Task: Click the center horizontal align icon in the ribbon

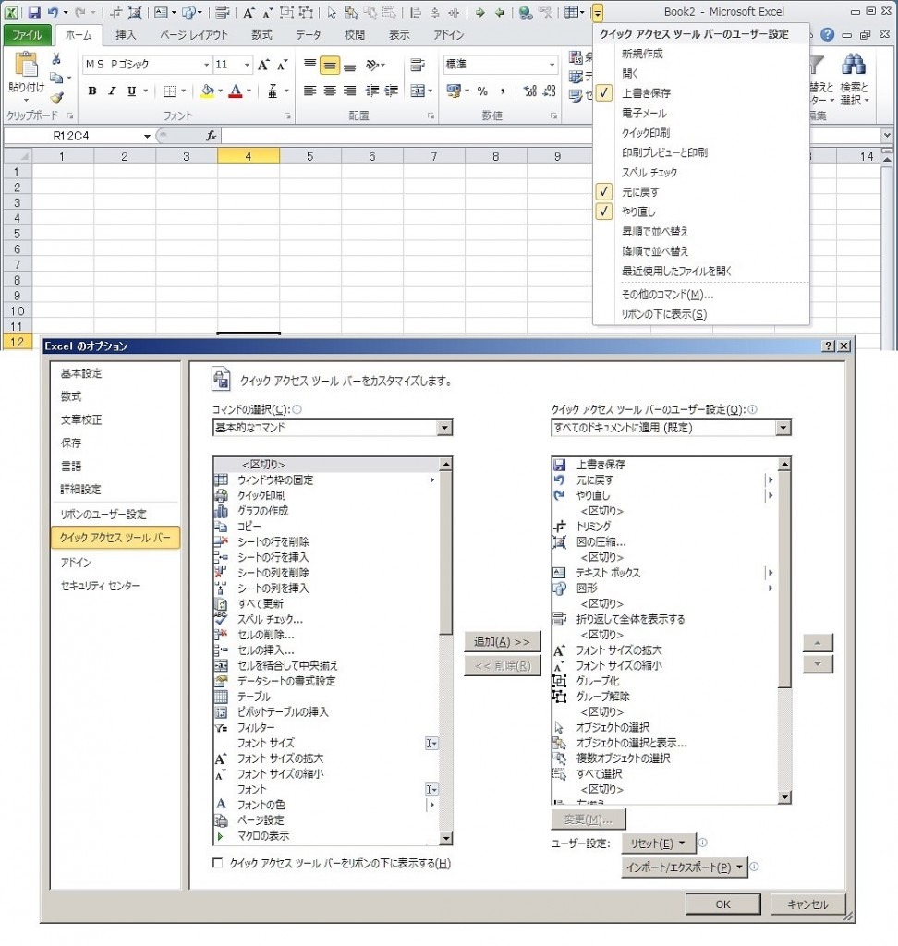Action: click(330, 91)
